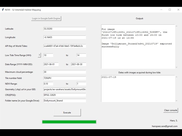Image resolution: width=182 pixels, height=136 pixels.
Task: Click the Haro, S. author label
Action: 174,121
